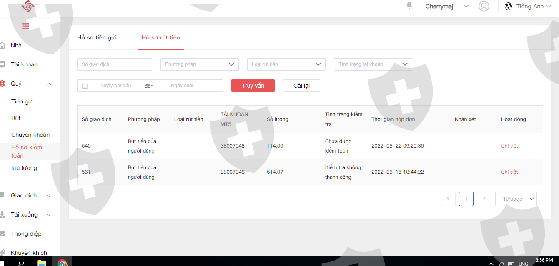The height and width of the screenshot is (266, 559).
Task: Select the Hồ sơ rút tiền tab
Action: coord(161,37)
